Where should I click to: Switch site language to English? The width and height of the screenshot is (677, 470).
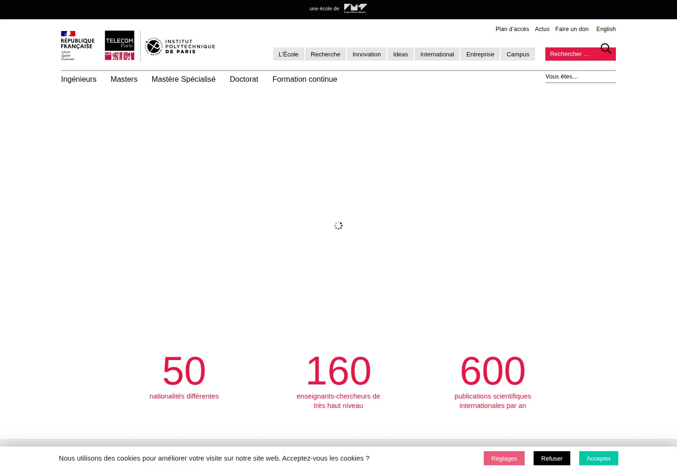tap(606, 29)
